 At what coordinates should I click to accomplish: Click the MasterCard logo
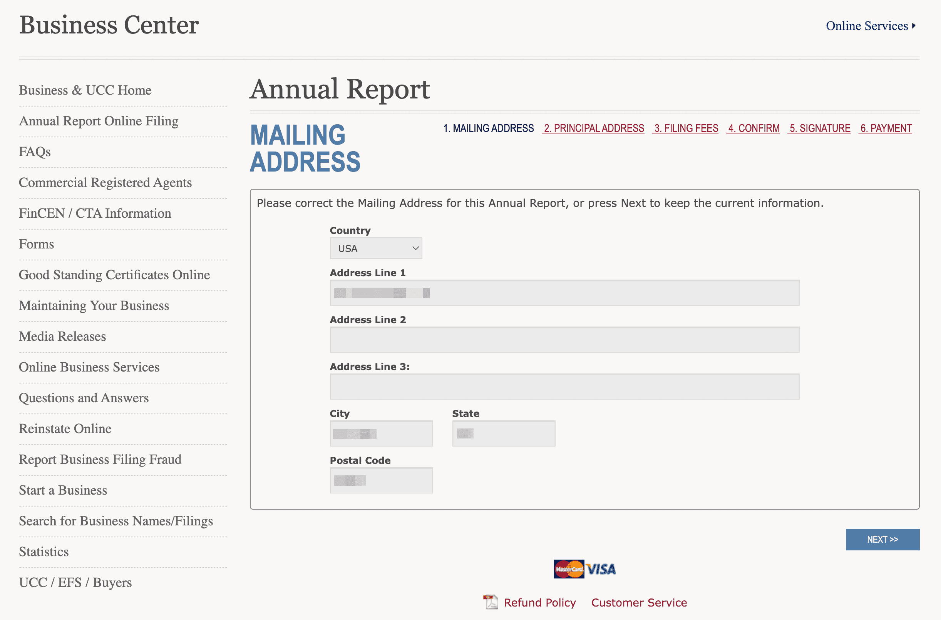(x=569, y=569)
